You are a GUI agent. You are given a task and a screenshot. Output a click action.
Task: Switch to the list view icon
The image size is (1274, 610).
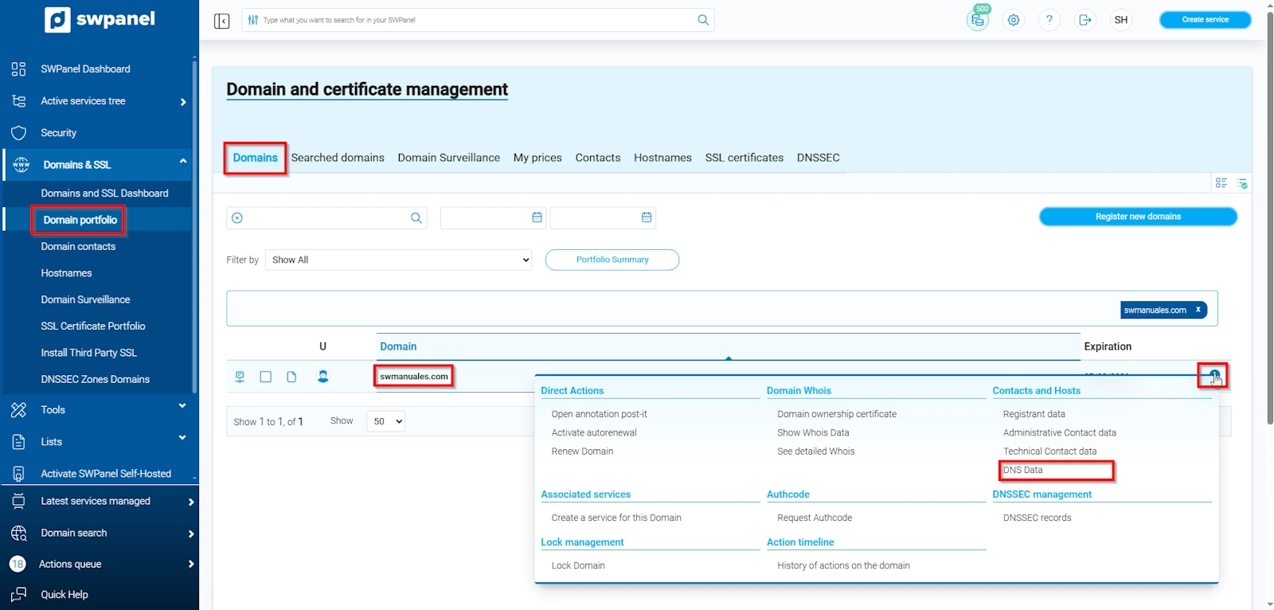1221,183
